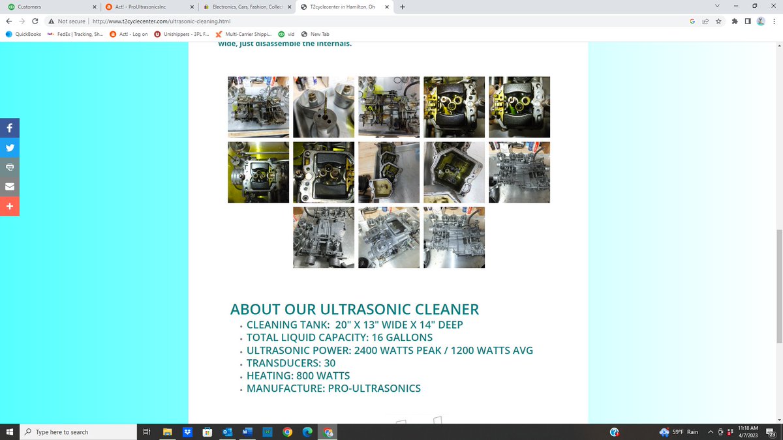Open Chrome profile avatar
This screenshot has width=783, height=440.
pyautogui.click(x=761, y=21)
